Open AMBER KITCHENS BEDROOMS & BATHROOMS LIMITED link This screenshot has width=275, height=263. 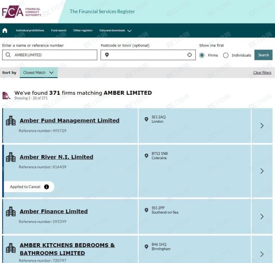point(67,249)
